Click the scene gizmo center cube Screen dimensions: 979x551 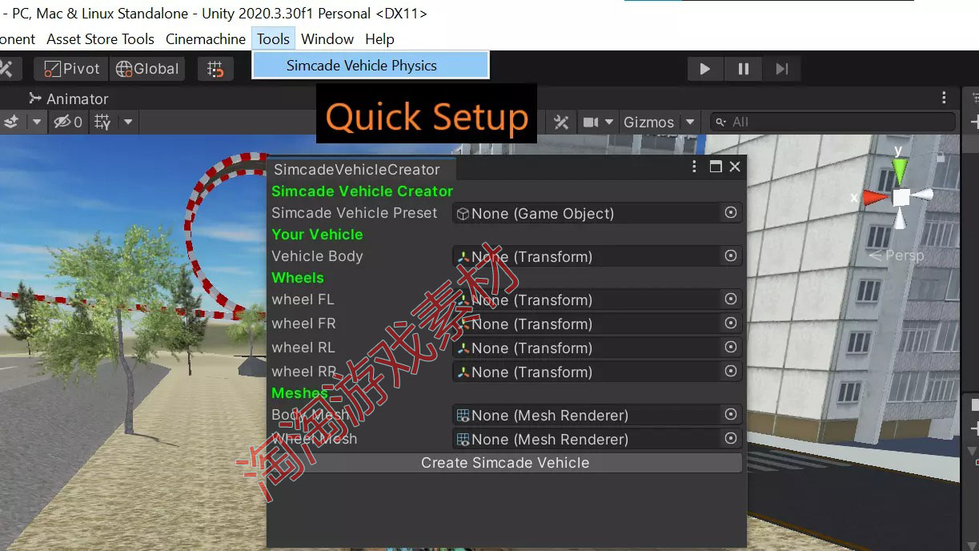(901, 197)
